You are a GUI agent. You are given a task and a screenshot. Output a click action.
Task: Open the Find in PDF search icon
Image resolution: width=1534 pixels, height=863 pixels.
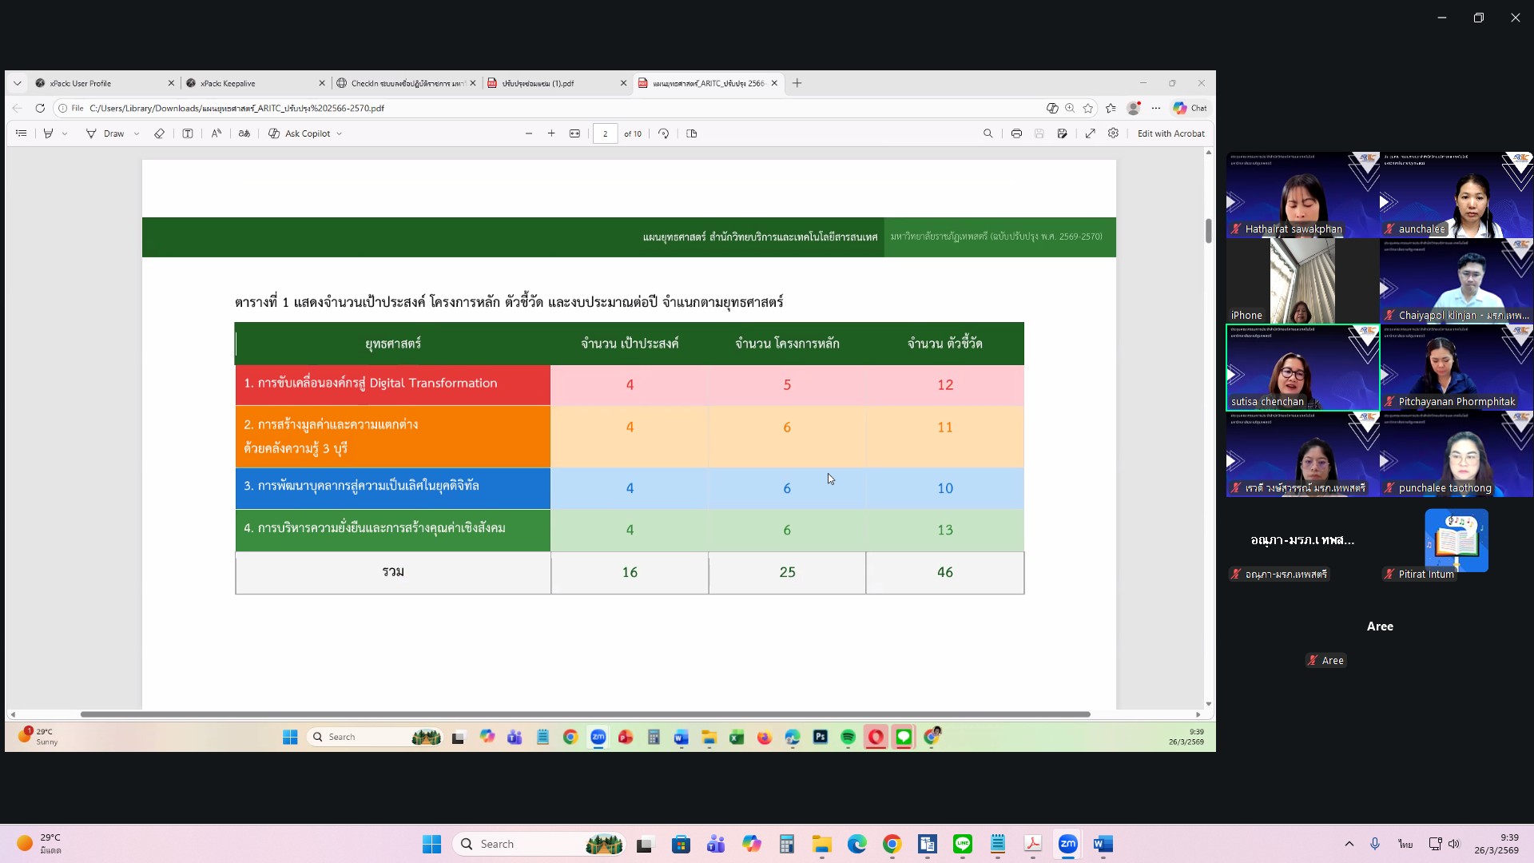[x=988, y=133]
